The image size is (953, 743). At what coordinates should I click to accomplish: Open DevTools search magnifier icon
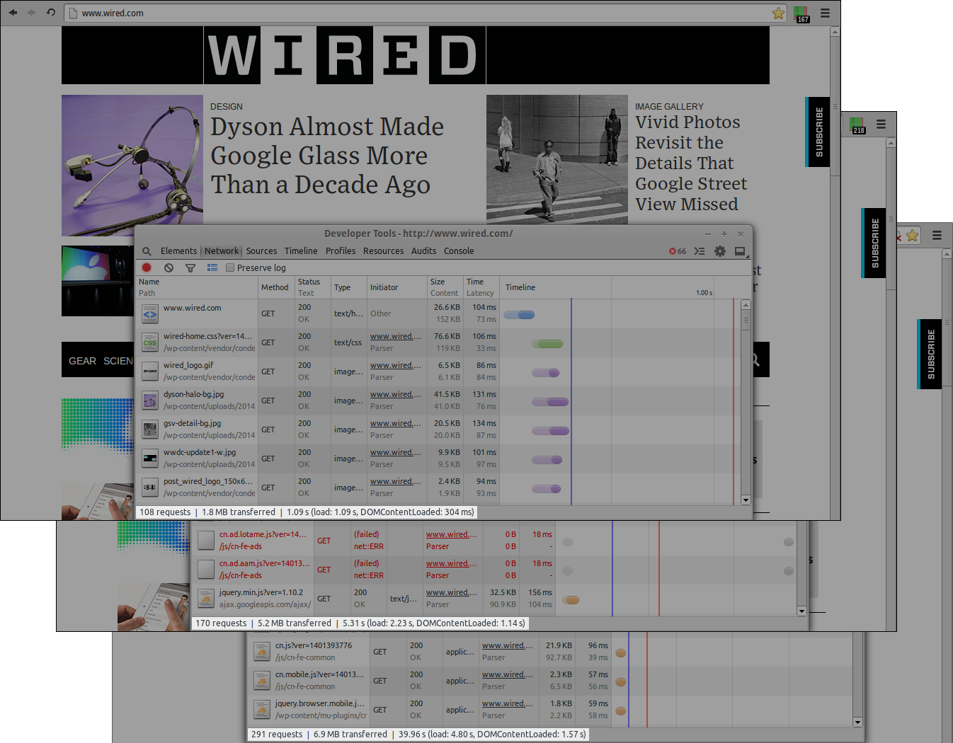tap(147, 251)
